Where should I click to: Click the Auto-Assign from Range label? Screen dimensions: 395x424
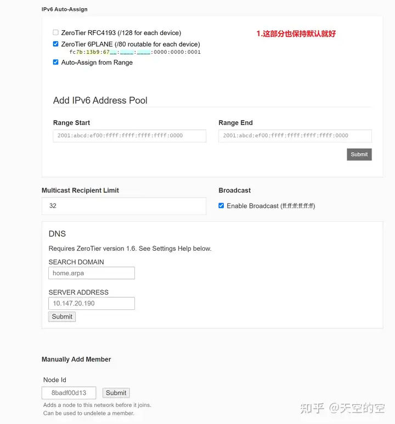[97, 63]
